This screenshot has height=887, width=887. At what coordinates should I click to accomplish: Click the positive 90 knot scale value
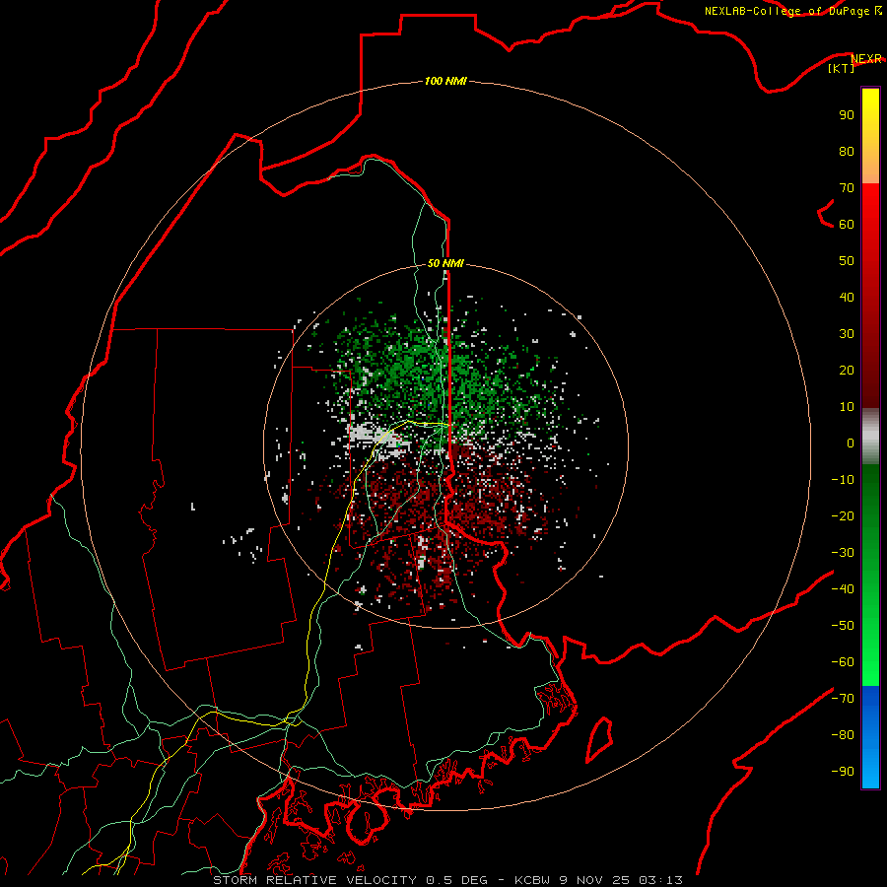point(847,115)
